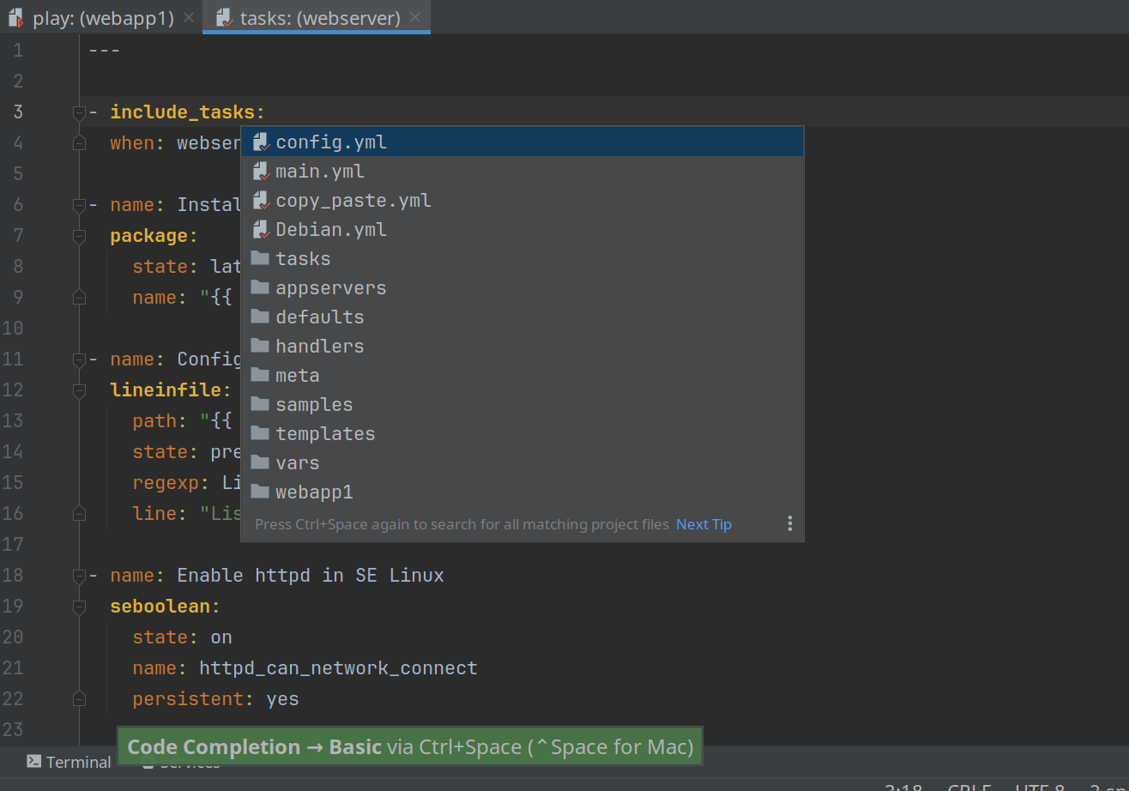Click the value httpd_can_network_connect
1129x791 pixels.
point(338,668)
